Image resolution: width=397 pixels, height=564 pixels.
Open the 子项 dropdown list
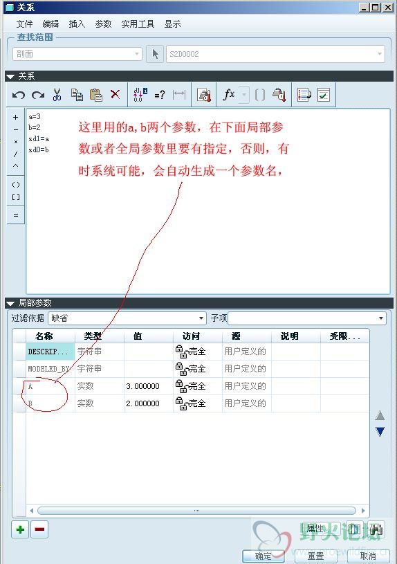(307, 318)
